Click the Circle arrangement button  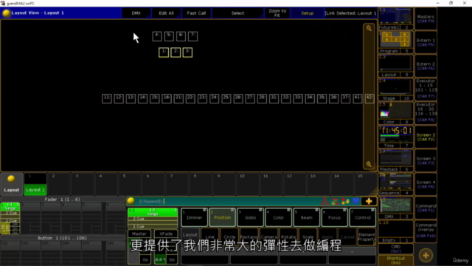pyautogui.click(x=229, y=236)
